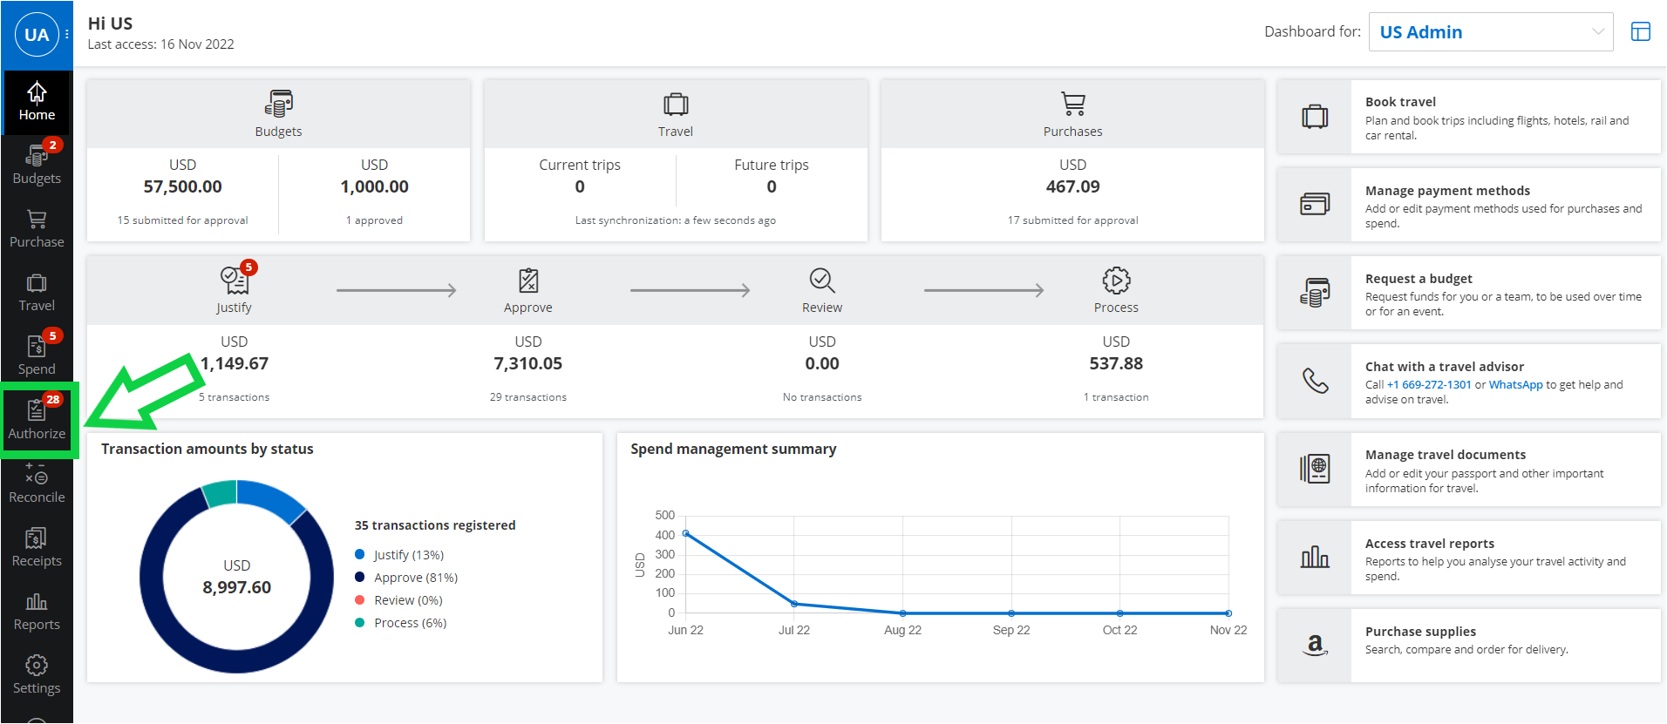Click the Budgets card coin-stack icon

(278, 104)
